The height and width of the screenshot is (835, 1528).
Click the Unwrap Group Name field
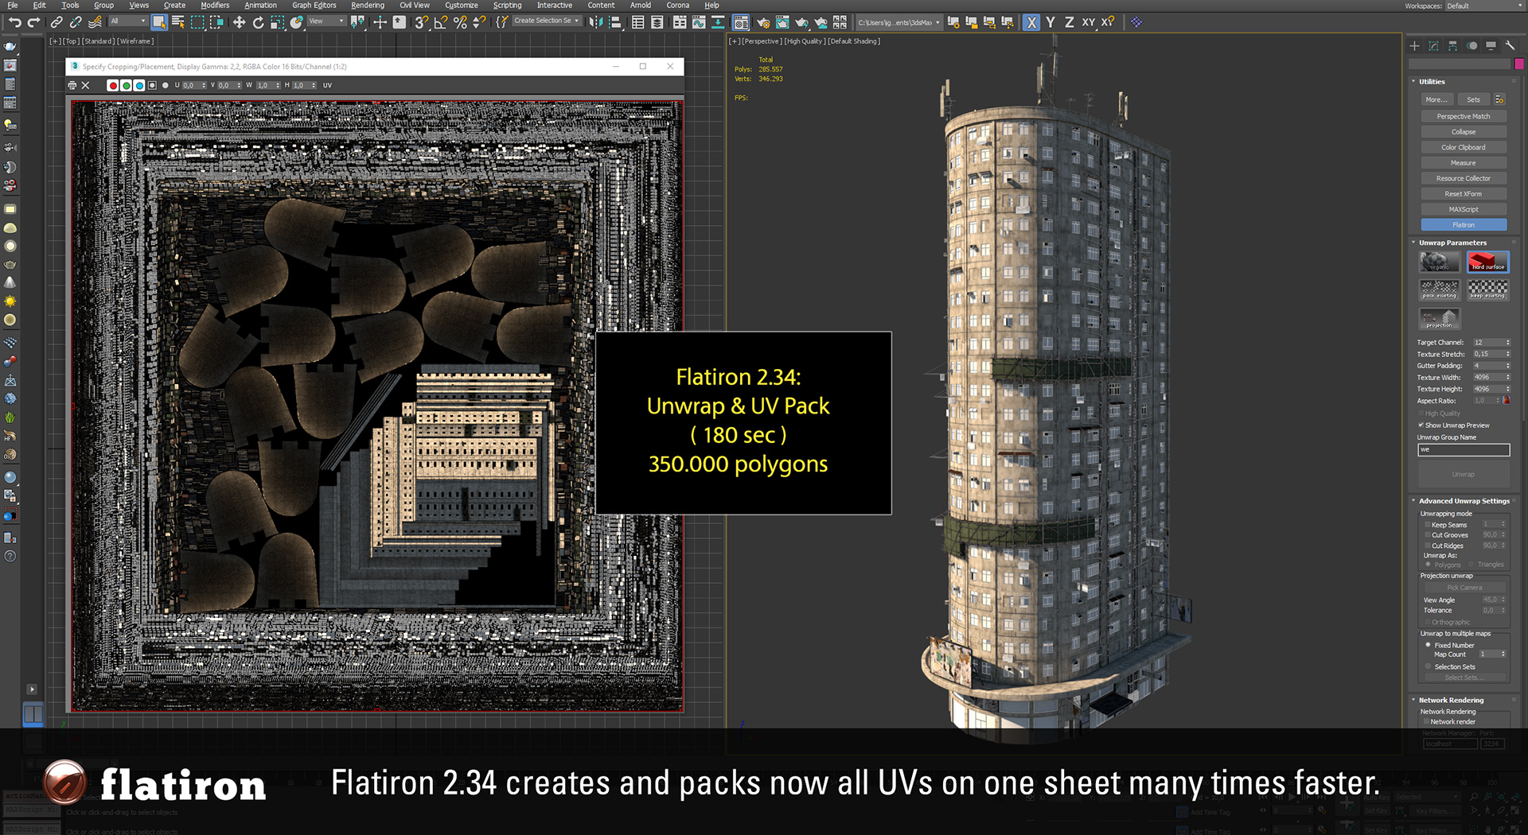[1464, 450]
